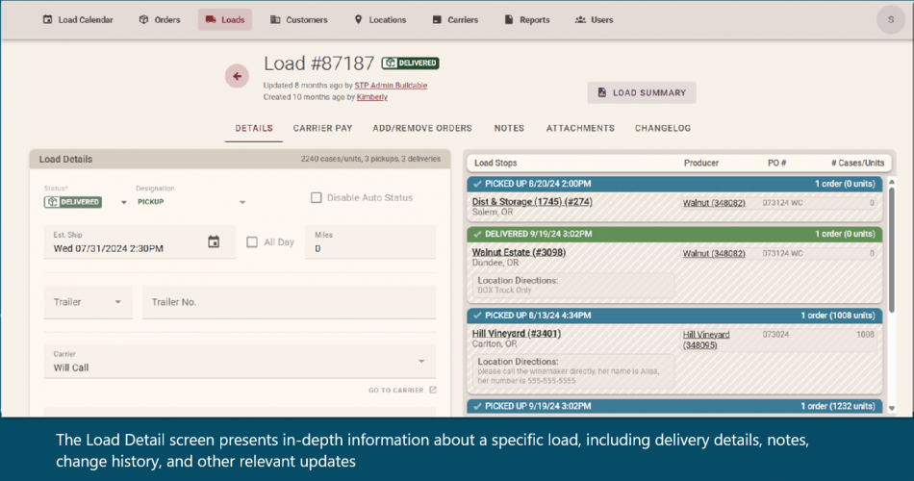Click the Producer column header
Viewport: 914px width, 481px height.
point(701,164)
